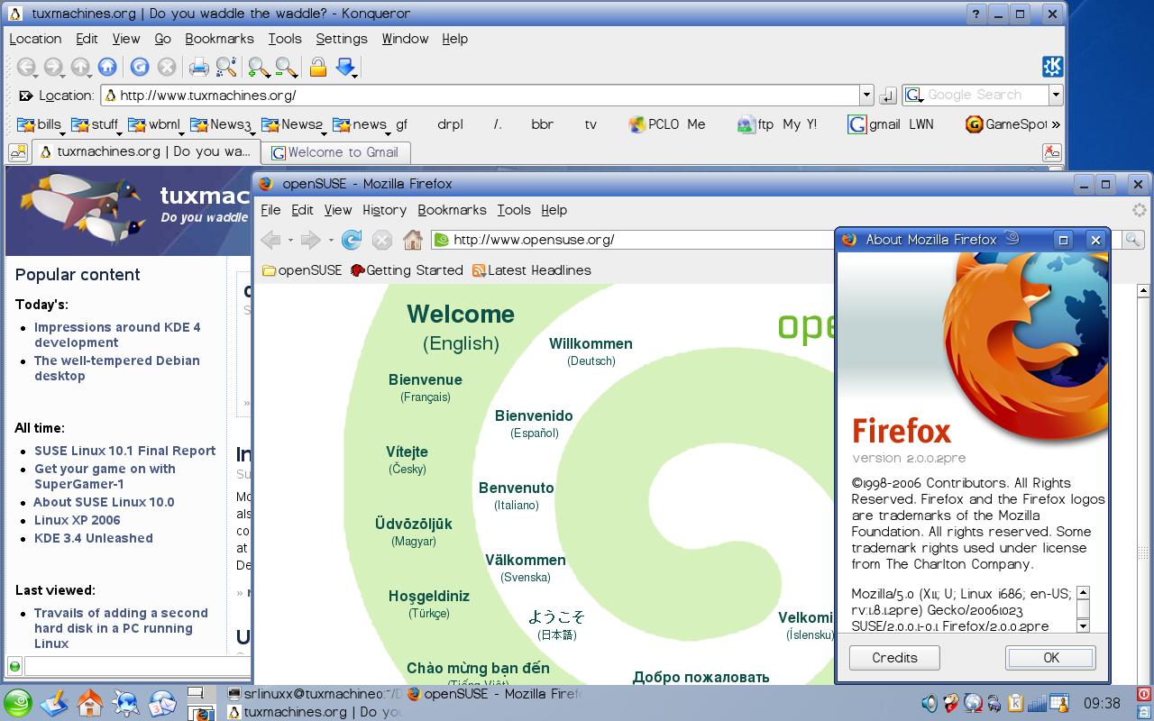Screen dimensions: 1154x721
Task: Click the Willkommen (Deutsch) link
Action: [x=591, y=351]
